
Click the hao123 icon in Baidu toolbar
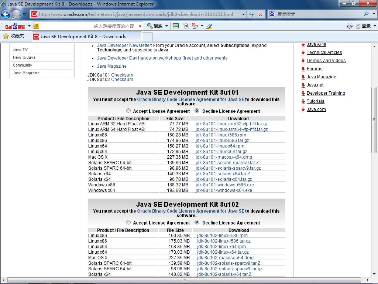click(x=186, y=26)
